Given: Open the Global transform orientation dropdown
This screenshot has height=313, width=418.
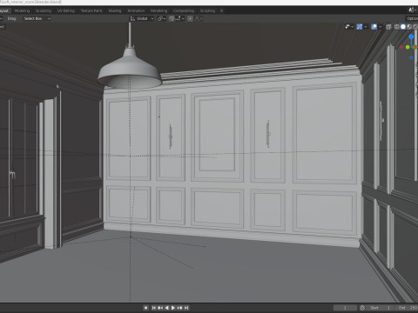Looking at the screenshot, I should coord(142,18).
